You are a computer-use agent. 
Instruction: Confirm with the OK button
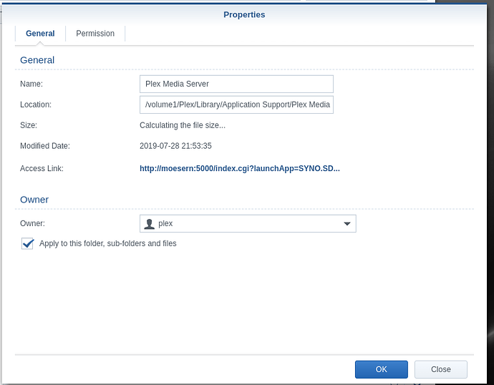381,369
